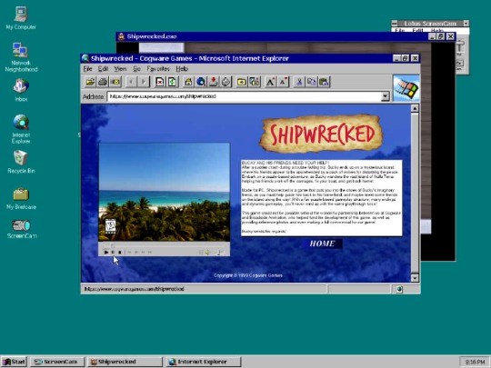This screenshot has height=368, width=491.
Task: Click the Start button
Action: pos(14,362)
